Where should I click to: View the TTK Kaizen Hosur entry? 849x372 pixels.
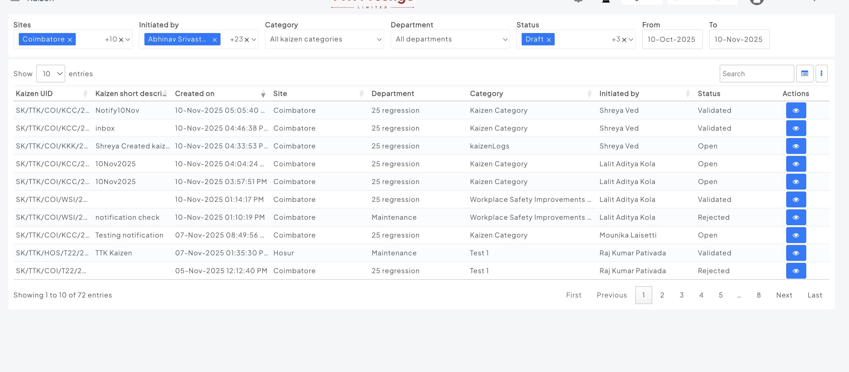coord(796,253)
